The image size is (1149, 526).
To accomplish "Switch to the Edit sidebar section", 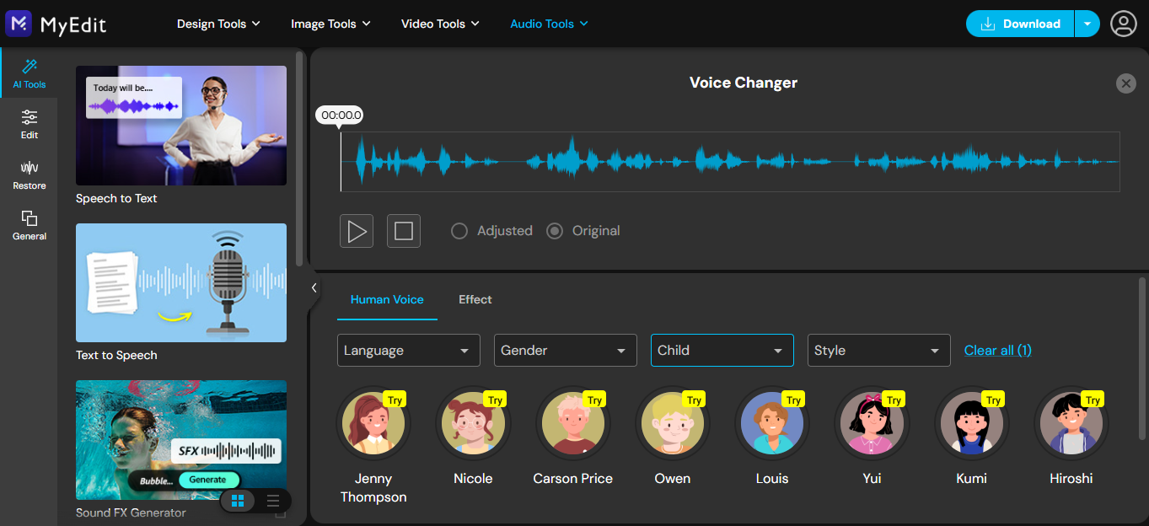I will pos(29,125).
